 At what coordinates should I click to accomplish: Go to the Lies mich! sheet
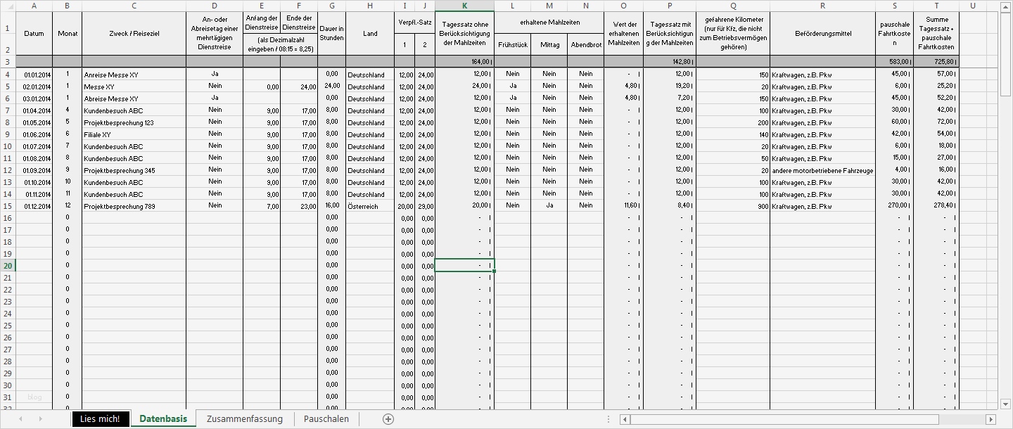[x=100, y=418]
